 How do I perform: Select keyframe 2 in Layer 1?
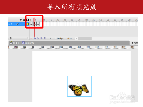[x=31, y=24]
